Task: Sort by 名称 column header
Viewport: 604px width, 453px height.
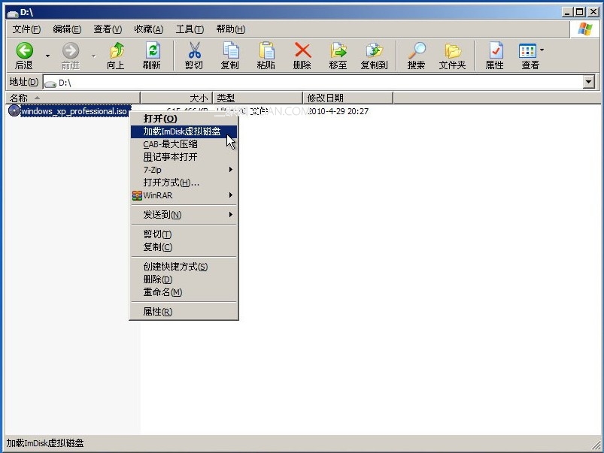Action: tap(72, 98)
